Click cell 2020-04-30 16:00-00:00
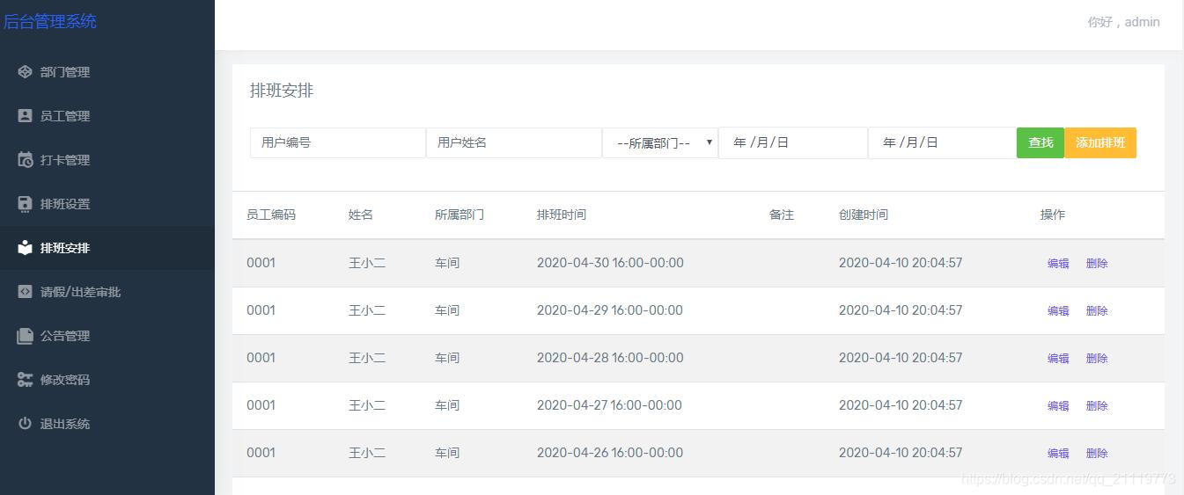The height and width of the screenshot is (495, 1184). pyautogui.click(x=610, y=263)
